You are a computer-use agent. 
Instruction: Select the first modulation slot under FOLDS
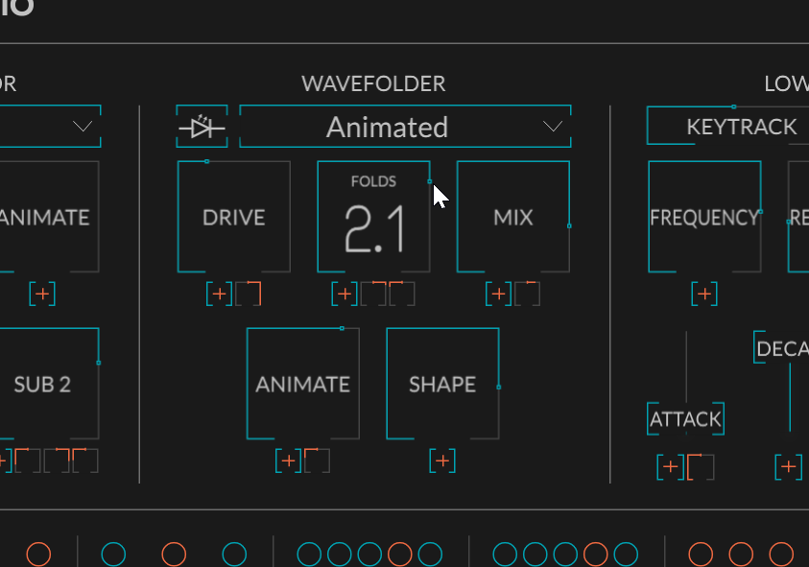click(x=373, y=295)
